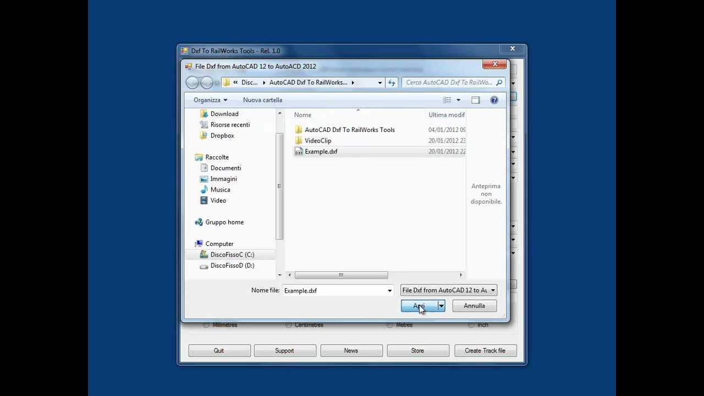
Task: Click the Raccolte libraries icon
Action: tap(199, 157)
